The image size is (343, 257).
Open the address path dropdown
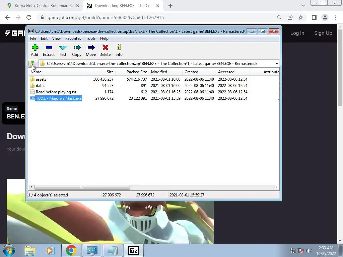point(276,64)
